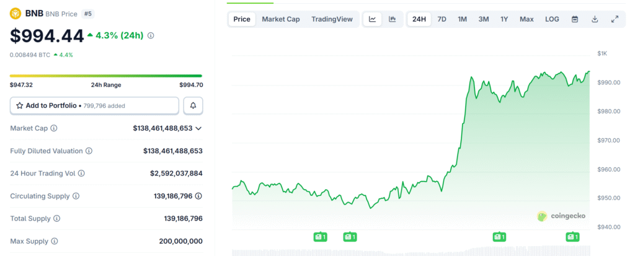
Task: Expand the Market Cap value chevron
Action: point(198,128)
